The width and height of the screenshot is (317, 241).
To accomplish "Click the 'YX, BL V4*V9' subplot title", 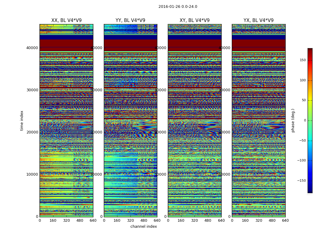I will (x=258, y=20).
